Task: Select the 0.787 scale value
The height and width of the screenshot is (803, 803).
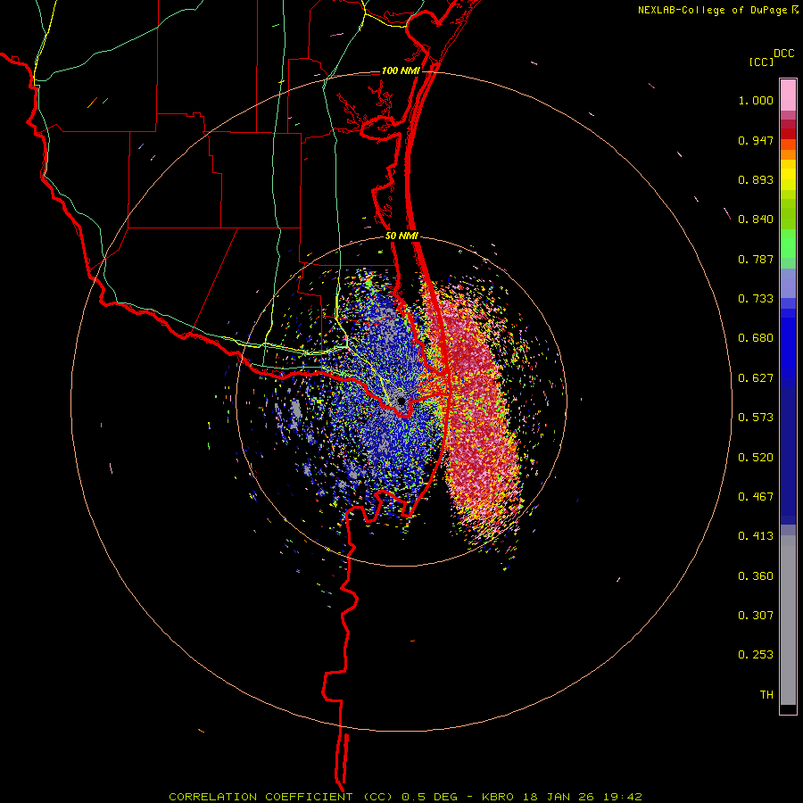Action: coord(756,259)
